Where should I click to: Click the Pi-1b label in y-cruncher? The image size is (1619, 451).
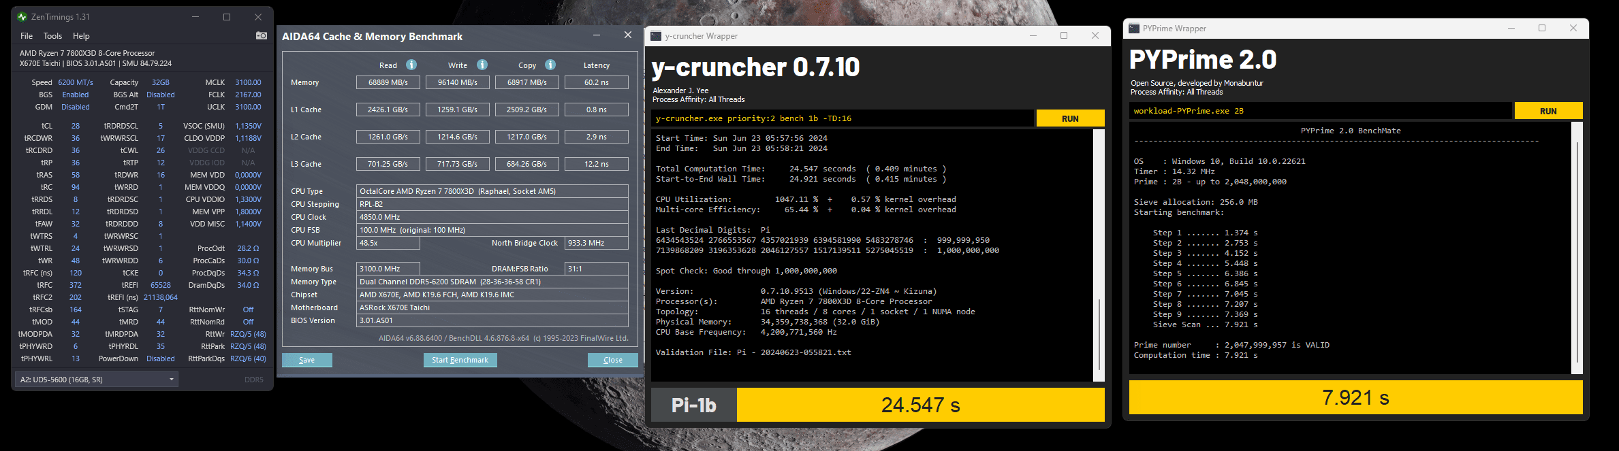[x=694, y=405]
